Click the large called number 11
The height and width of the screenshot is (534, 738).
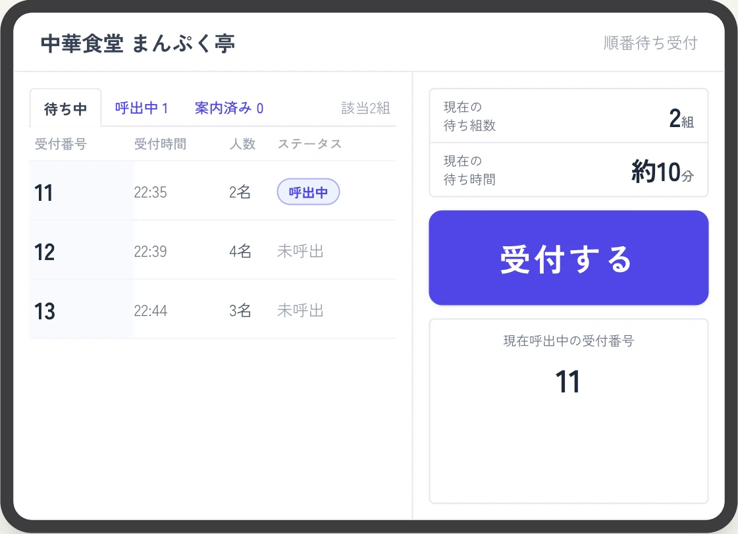(x=567, y=381)
